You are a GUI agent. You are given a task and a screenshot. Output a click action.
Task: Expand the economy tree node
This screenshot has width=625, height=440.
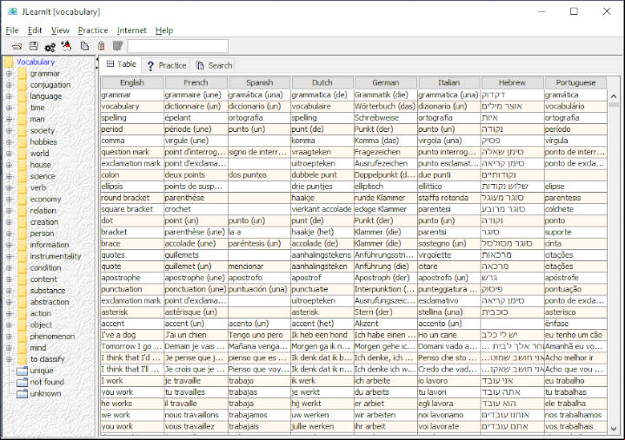pos(9,200)
